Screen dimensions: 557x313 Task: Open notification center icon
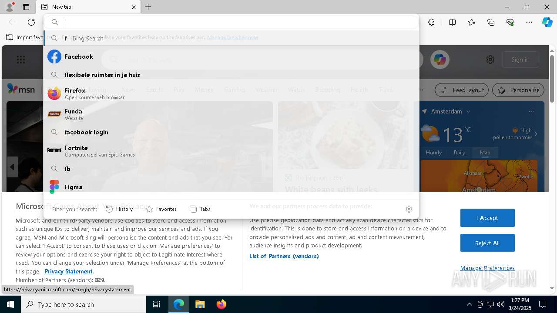pos(543,304)
